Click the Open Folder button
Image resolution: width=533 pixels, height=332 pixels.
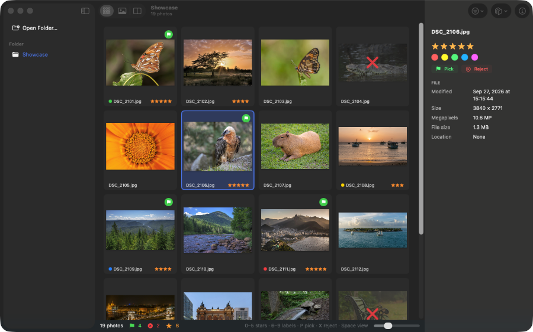coord(35,28)
